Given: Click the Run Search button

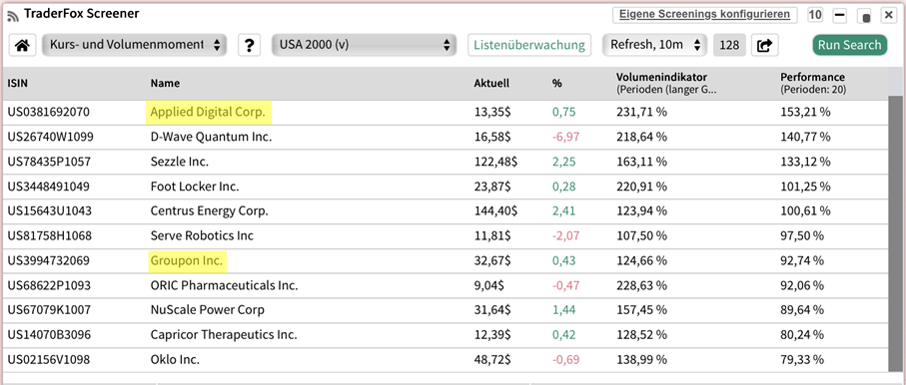Looking at the screenshot, I should [849, 45].
